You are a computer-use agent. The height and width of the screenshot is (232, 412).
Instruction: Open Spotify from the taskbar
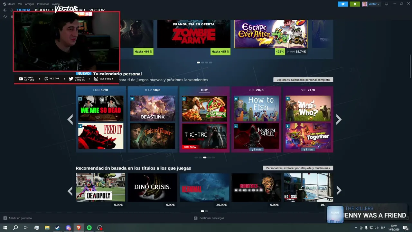point(89,228)
